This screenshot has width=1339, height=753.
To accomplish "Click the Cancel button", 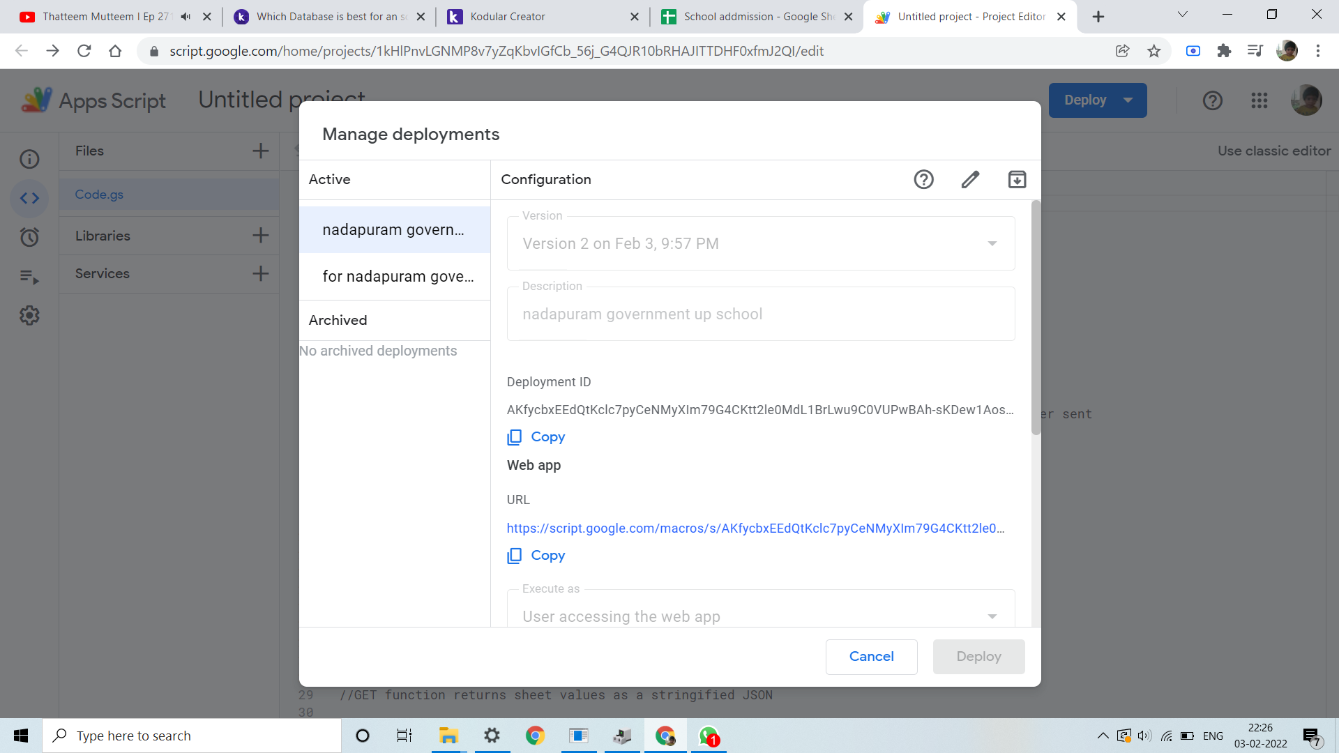I will [x=871, y=657].
